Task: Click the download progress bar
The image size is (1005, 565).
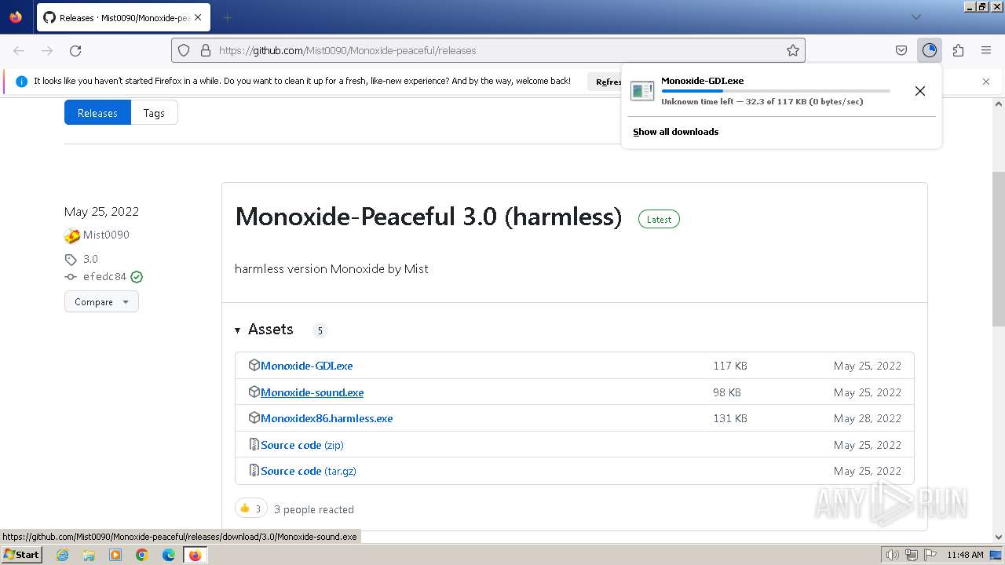Action: 776,91
